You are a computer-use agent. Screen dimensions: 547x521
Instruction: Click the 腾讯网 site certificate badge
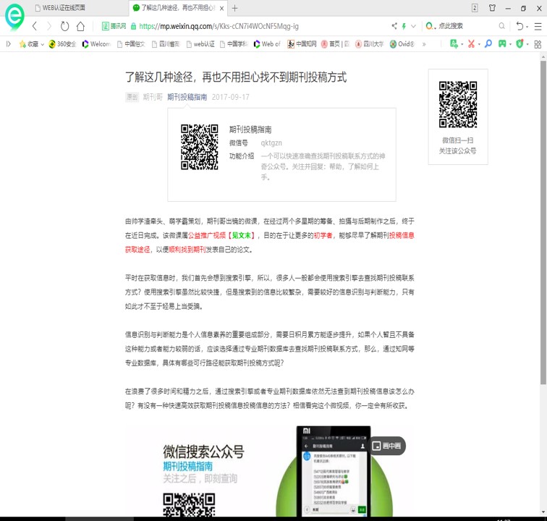click(x=114, y=26)
